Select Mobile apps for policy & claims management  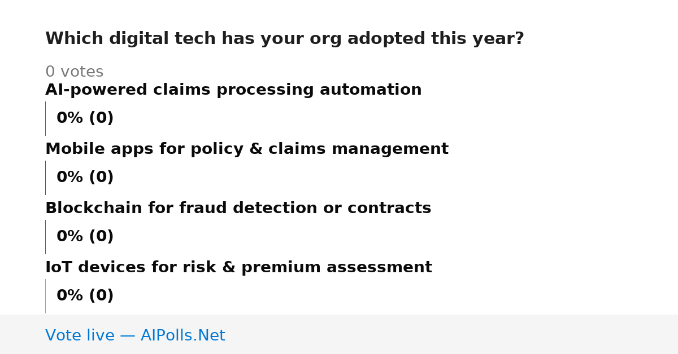pyautogui.click(x=247, y=149)
